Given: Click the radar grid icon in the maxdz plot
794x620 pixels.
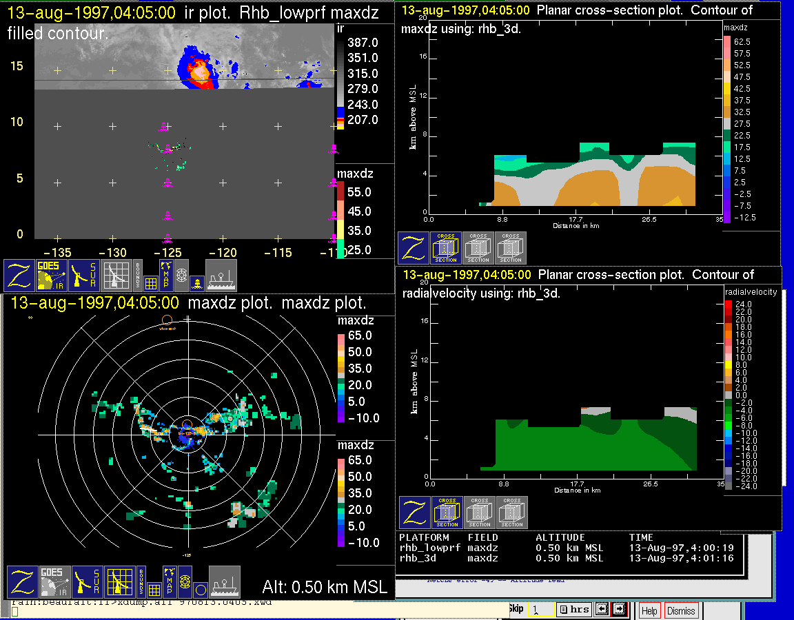Looking at the screenshot, I should click(119, 582).
